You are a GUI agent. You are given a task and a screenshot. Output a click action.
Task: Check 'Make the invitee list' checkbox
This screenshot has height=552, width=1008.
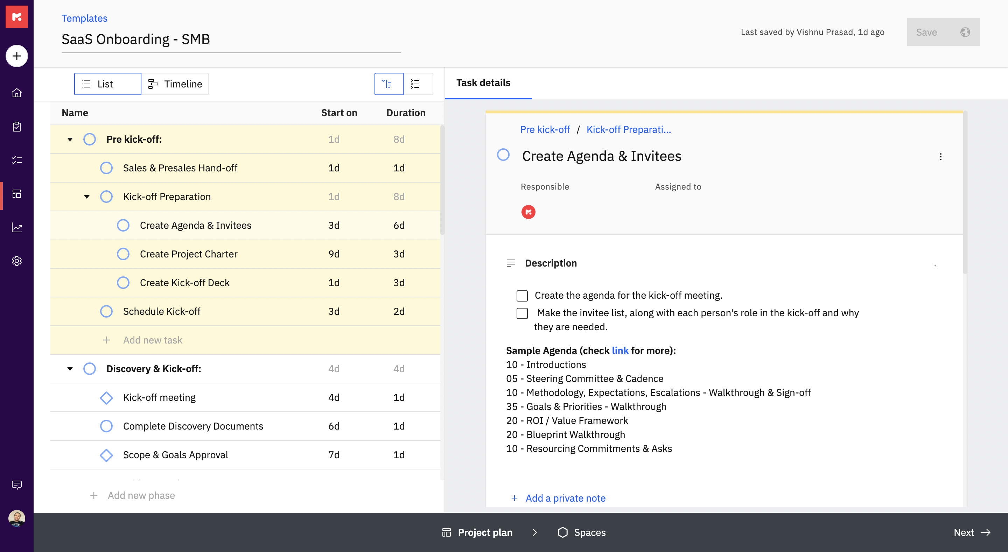522,313
